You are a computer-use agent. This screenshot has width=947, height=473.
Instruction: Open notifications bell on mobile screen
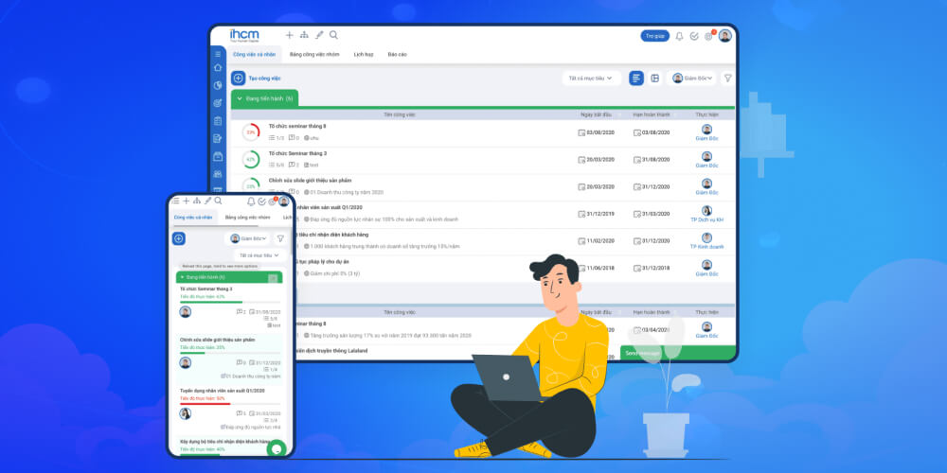[x=251, y=201]
